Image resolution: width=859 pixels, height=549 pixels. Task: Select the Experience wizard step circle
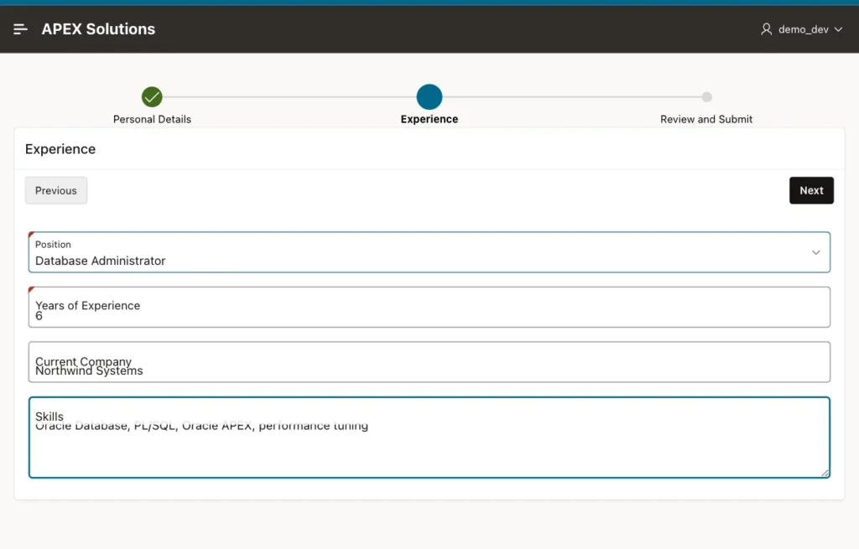(x=429, y=97)
